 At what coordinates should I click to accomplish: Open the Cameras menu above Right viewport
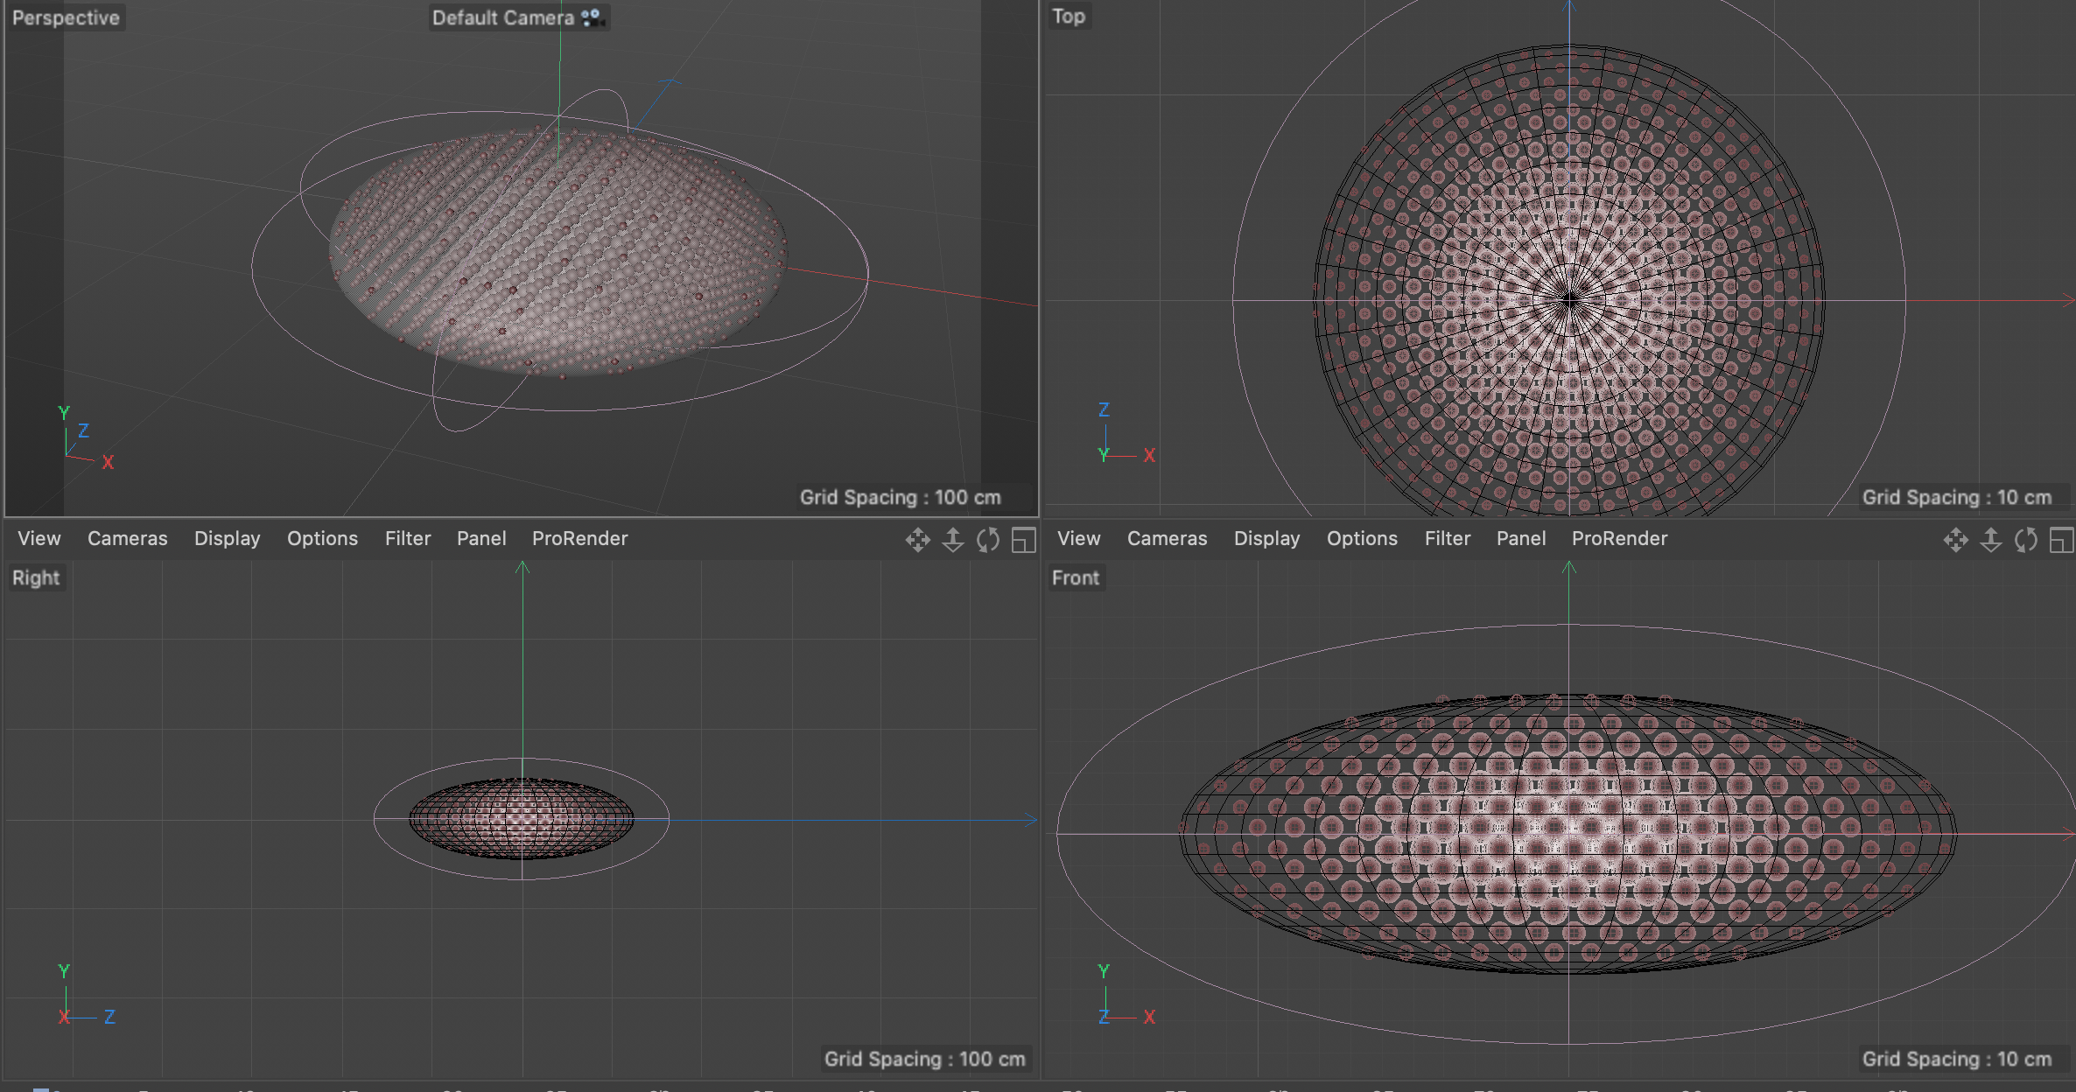click(127, 539)
